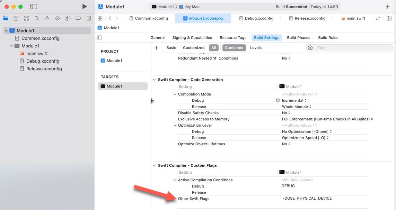Select the General tab
The image size is (396, 210).
tap(158, 38)
